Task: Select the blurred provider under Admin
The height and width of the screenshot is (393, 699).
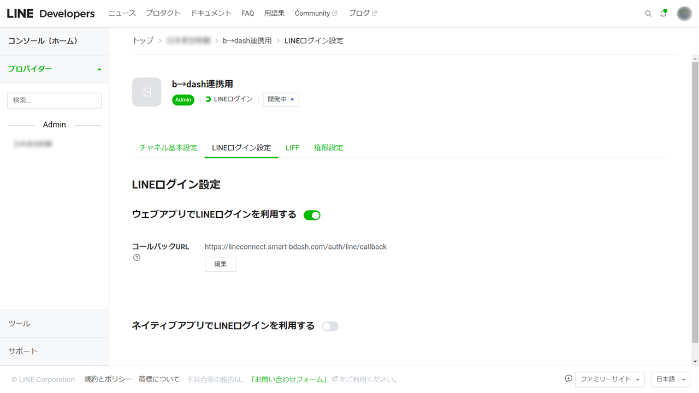Action: [x=33, y=144]
